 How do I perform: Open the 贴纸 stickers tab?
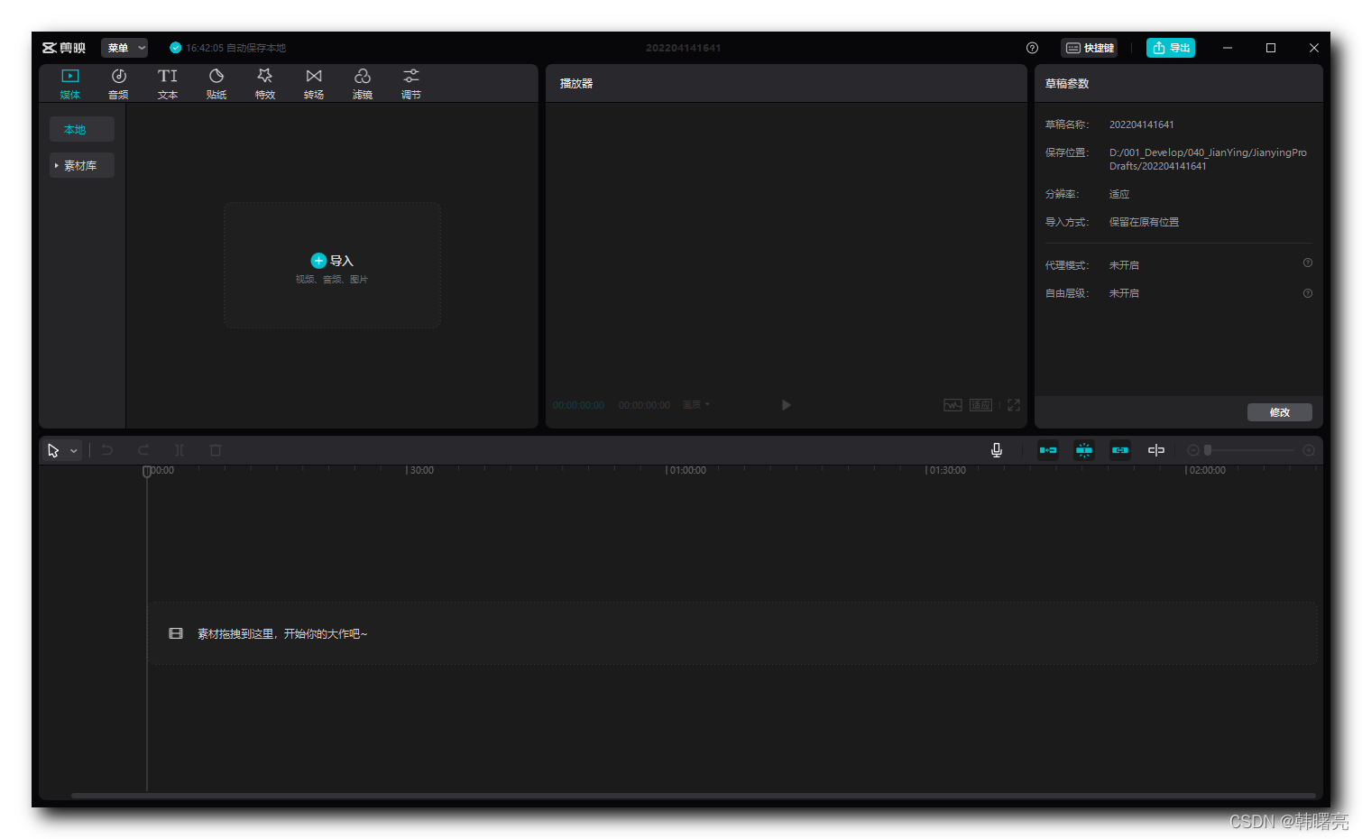coord(216,83)
